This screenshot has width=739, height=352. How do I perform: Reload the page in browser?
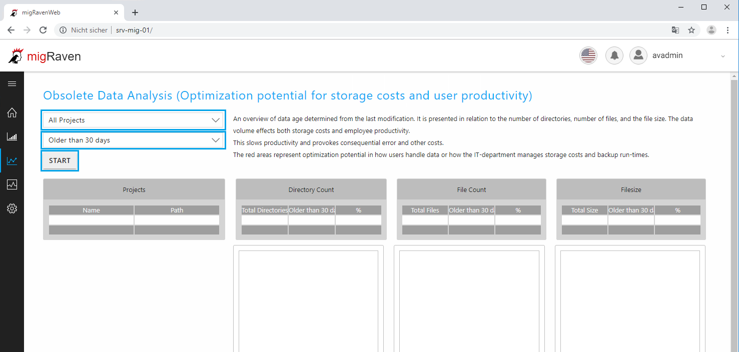[43, 30]
